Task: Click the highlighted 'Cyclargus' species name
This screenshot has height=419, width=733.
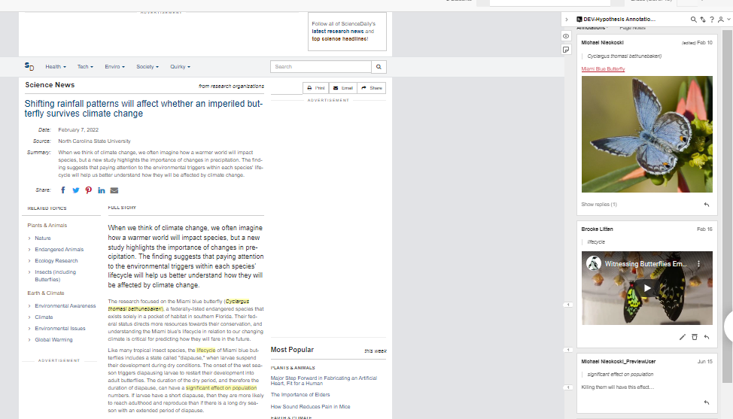Action: pyautogui.click(x=238, y=302)
